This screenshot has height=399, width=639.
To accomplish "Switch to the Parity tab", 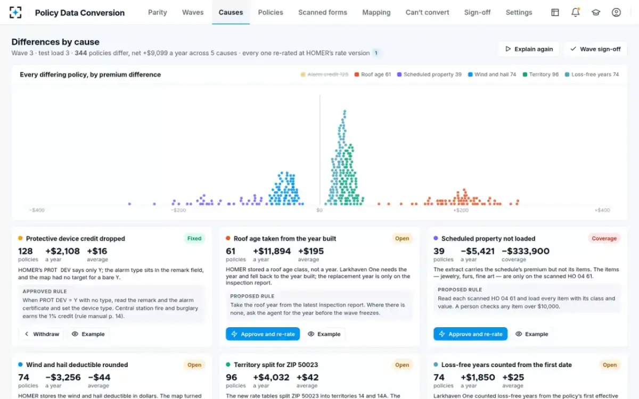I will click(158, 12).
